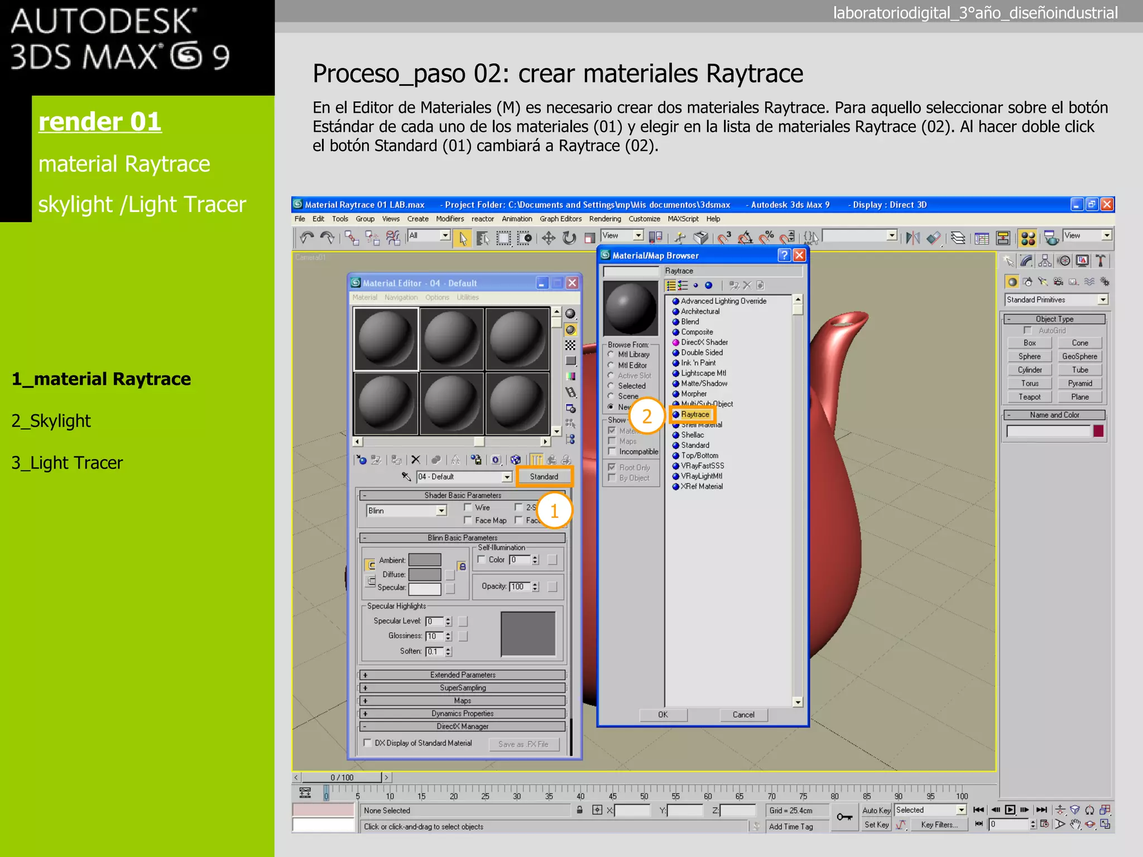Select Geometry category in Create panel

pos(1012,282)
